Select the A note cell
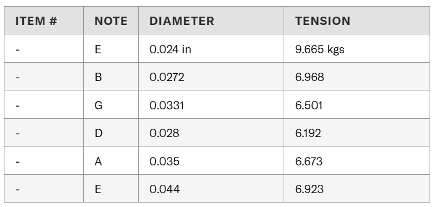The height and width of the screenshot is (207, 434). (111, 160)
